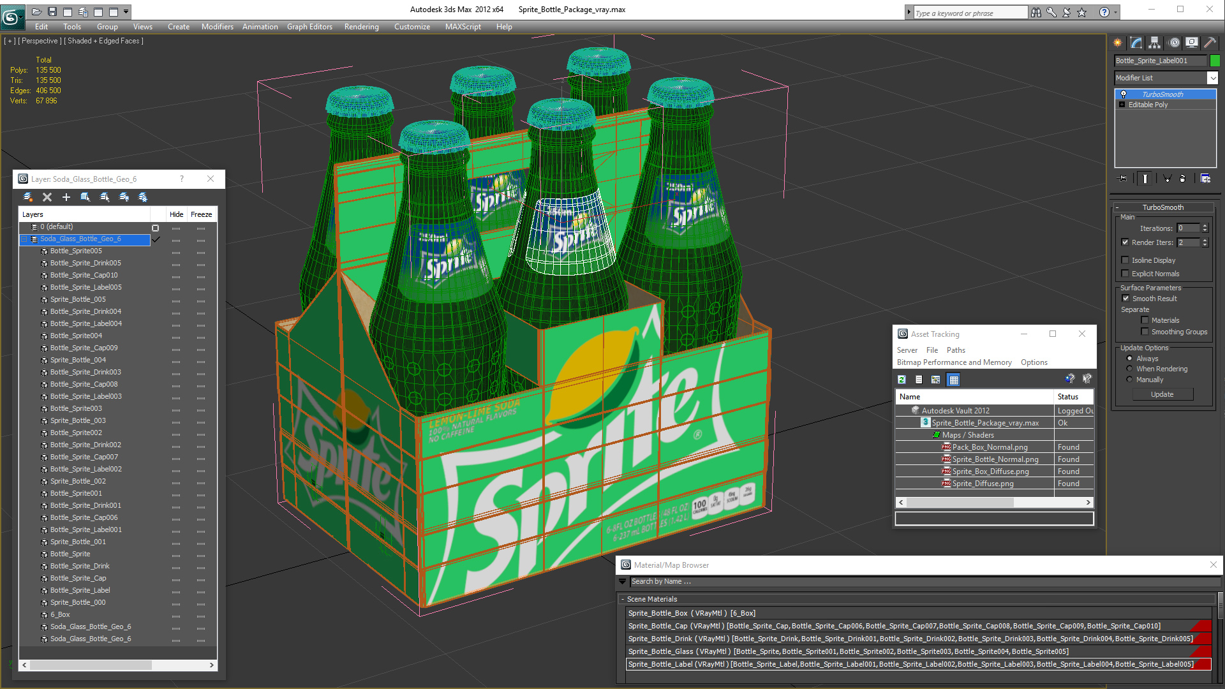The height and width of the screenshot is (689, 1225).
Task: Open the Create command panel tab
Action: pyautogui.click(x=1118, y=43)
